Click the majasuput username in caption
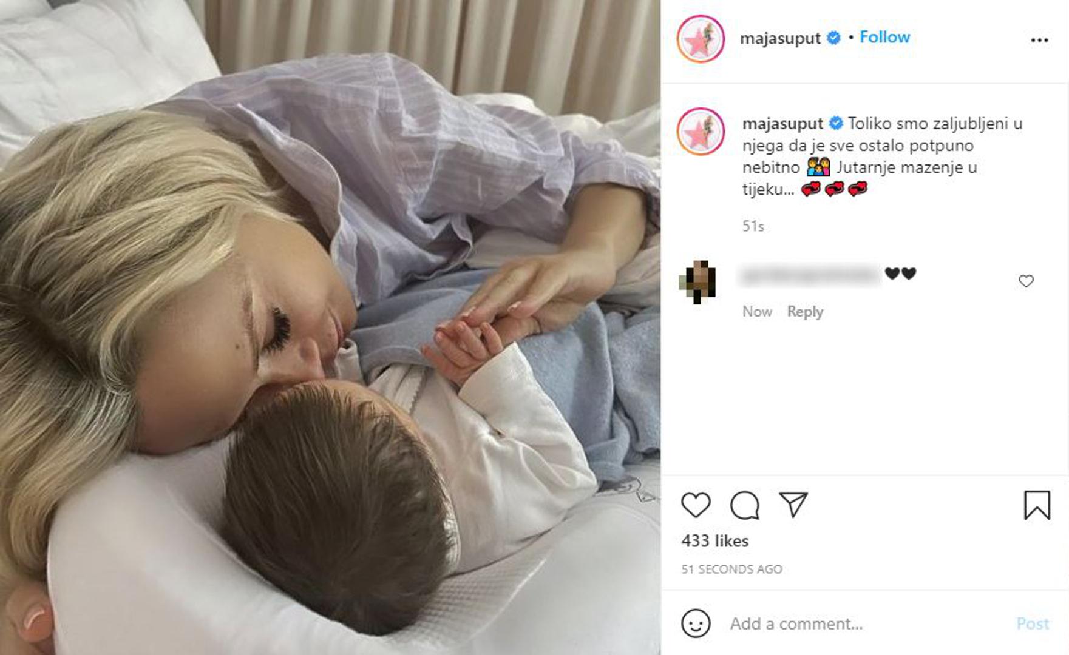Screen dimensions: 1069x655 (x=782, y=124)
